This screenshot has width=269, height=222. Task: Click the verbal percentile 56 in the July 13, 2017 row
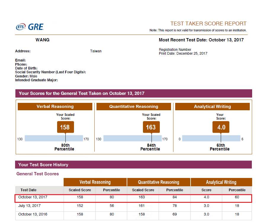point(112,206)
